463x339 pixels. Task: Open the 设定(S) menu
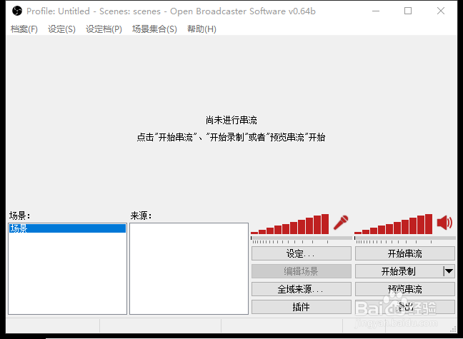click(61, 29)
